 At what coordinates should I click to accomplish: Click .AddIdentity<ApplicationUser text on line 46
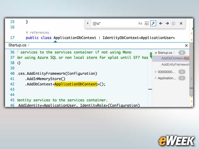(x=47, y=106)
